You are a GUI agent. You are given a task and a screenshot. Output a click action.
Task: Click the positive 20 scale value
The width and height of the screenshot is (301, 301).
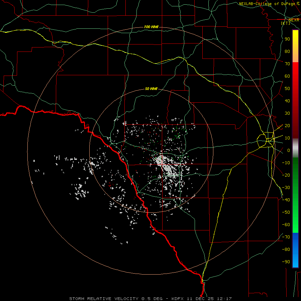[287, 126]
